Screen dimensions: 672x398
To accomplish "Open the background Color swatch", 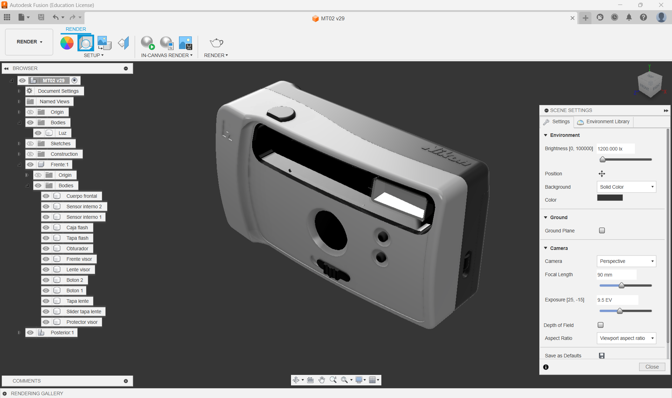I will 610,198.
